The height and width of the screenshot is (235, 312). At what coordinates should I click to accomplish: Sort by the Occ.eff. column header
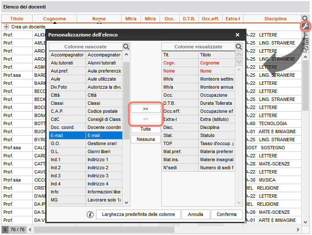210,19
